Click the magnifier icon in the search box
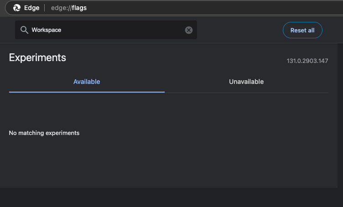 point(24,30)
